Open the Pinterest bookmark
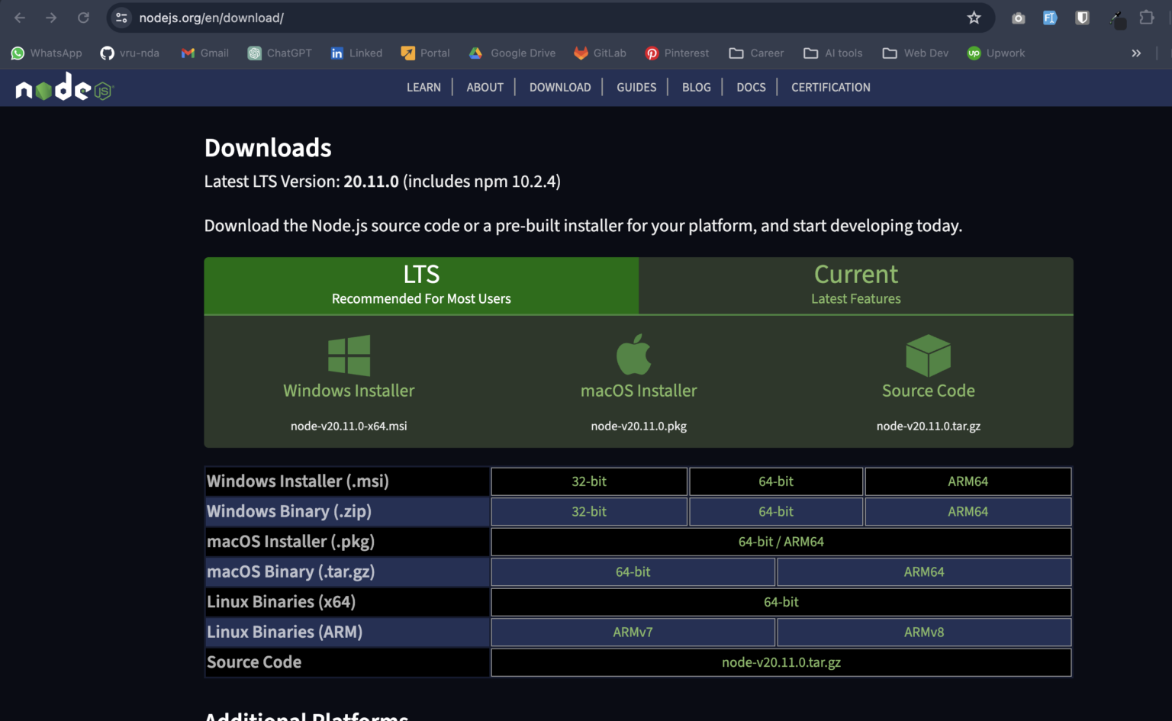This screenshot has width=1172, height=721. pyautogui.click(x=677, y=53)
